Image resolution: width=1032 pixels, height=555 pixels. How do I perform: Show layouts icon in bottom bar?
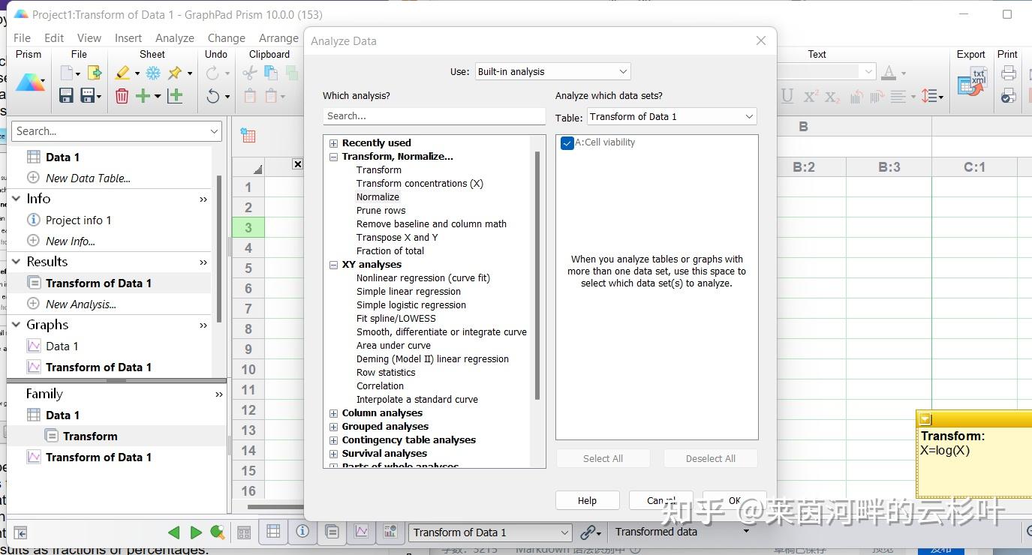390,532
